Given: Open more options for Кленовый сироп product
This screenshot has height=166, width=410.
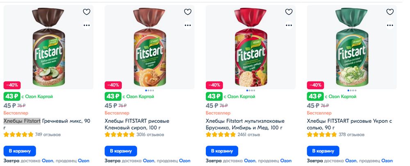Looking at the screenshot, I should coord(188,25).
